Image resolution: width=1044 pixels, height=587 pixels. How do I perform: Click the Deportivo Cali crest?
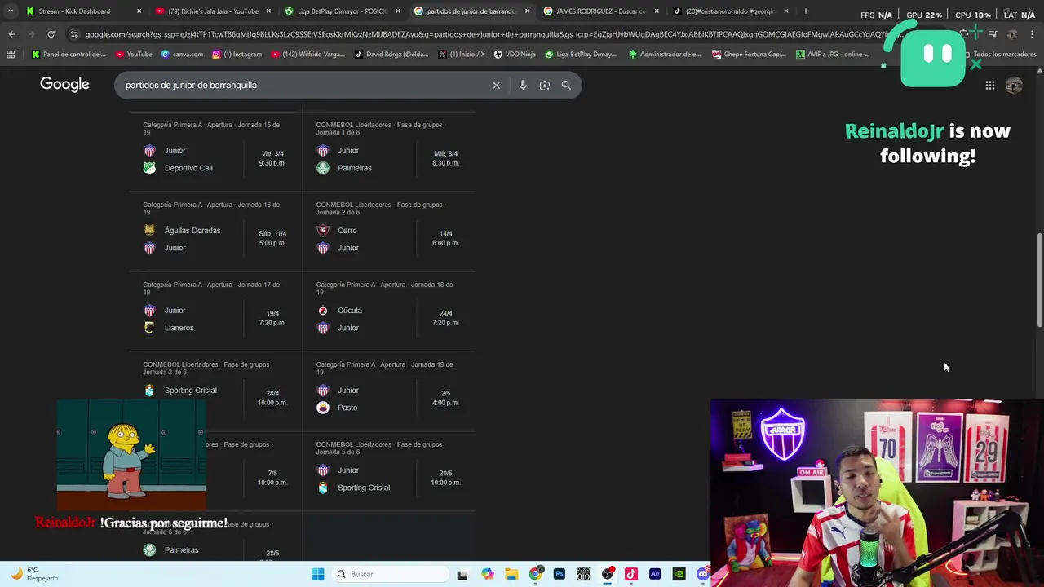[x=149, y=168]
